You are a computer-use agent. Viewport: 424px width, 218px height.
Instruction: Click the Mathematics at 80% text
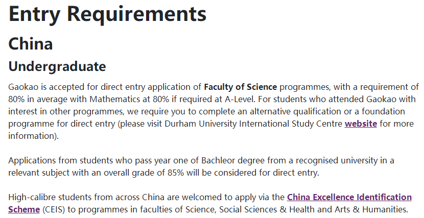pos(129,99)
